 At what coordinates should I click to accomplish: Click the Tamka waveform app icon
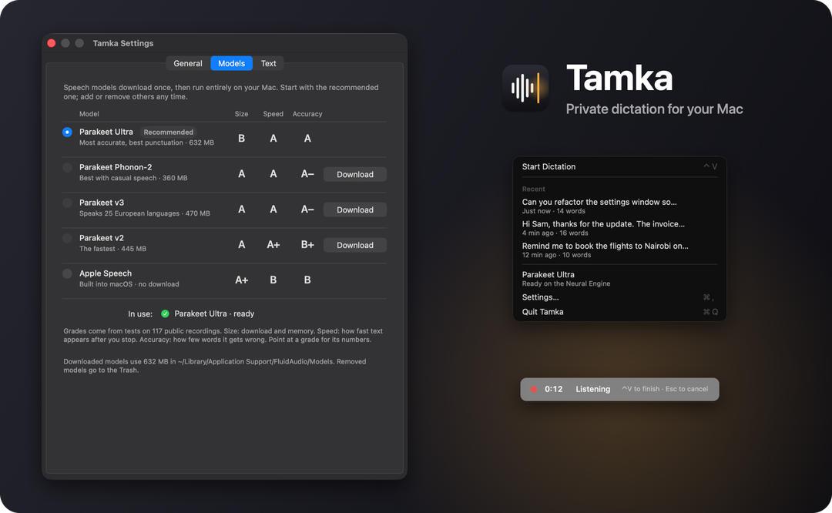point(525,88)
